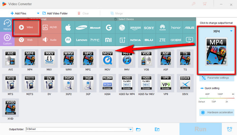
Task: Switch to the Video format tab
Action: coord(26,27)
